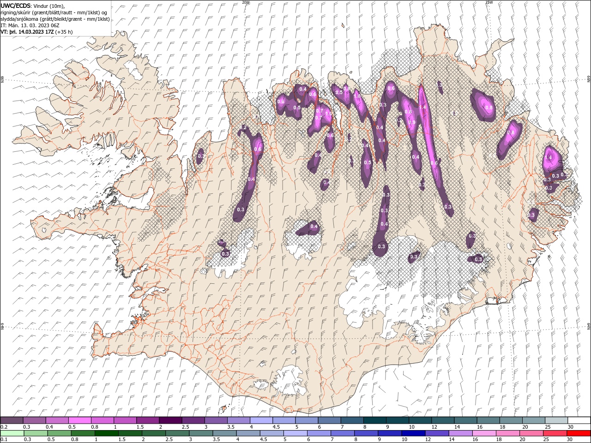Pick the light pink swatch at 16 in lower legend

[483, 433]
